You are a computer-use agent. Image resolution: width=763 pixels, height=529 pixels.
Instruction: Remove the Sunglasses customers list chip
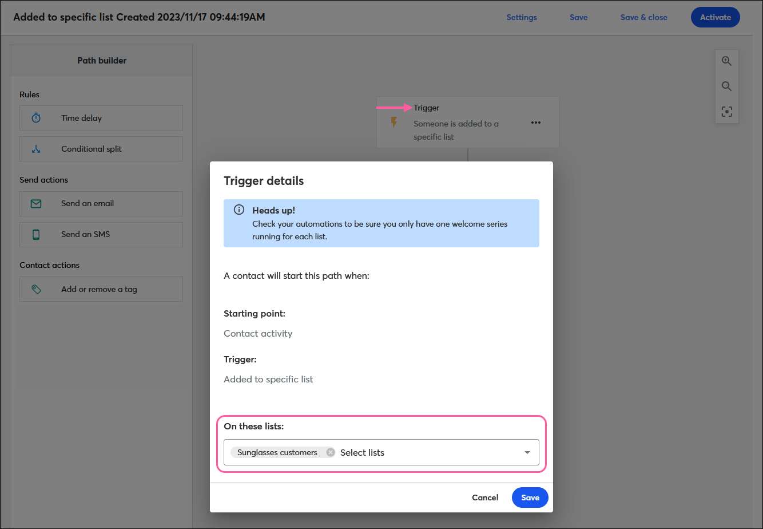[x=330, y=452]
